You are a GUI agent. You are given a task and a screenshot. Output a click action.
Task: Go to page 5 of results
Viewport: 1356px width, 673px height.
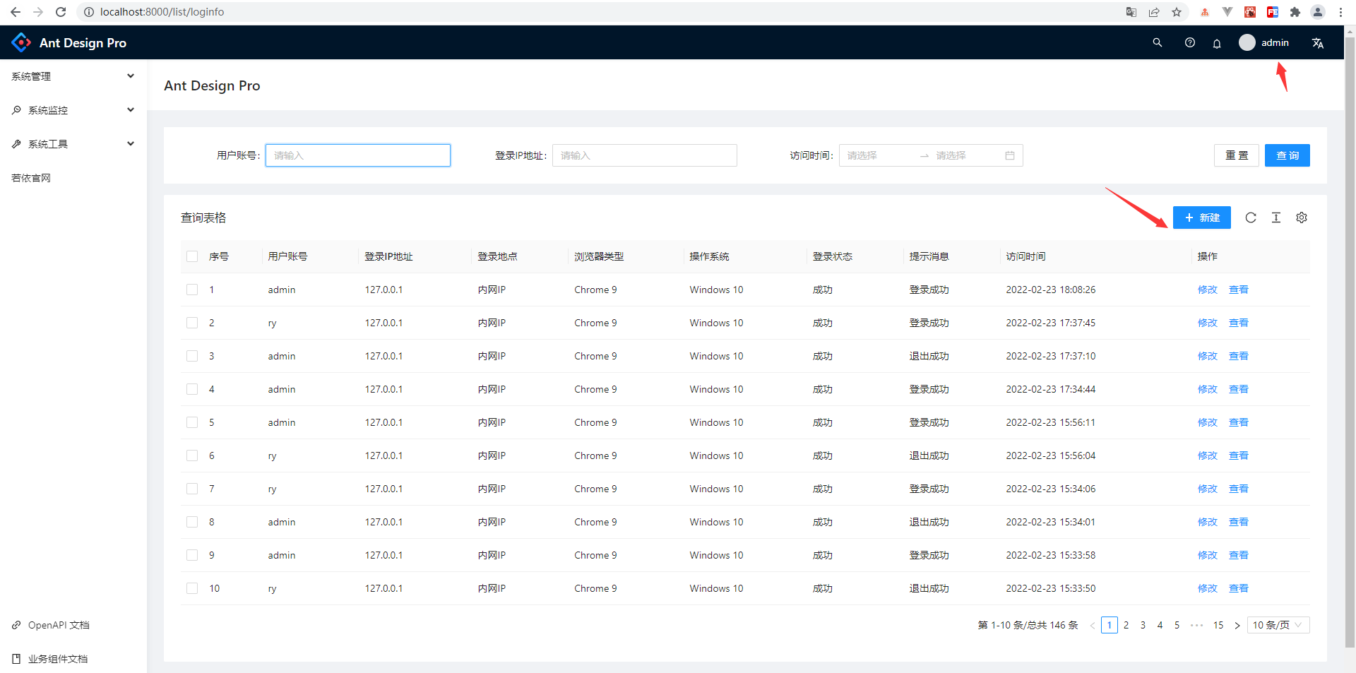pos(1177,625)
